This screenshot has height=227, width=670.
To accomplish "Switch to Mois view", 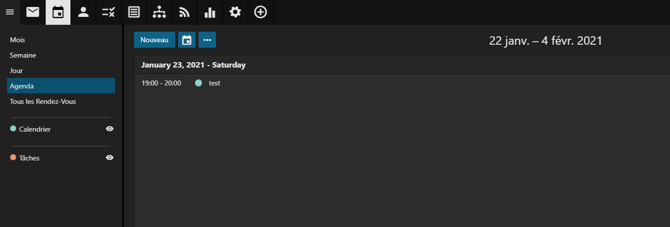I will tap(17, 40).
